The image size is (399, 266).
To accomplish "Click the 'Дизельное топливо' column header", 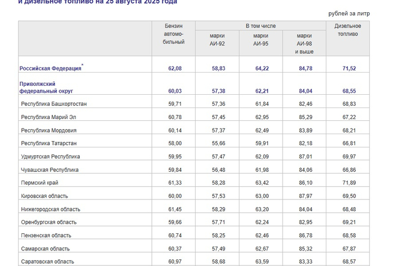I will [x=347, y=30].
